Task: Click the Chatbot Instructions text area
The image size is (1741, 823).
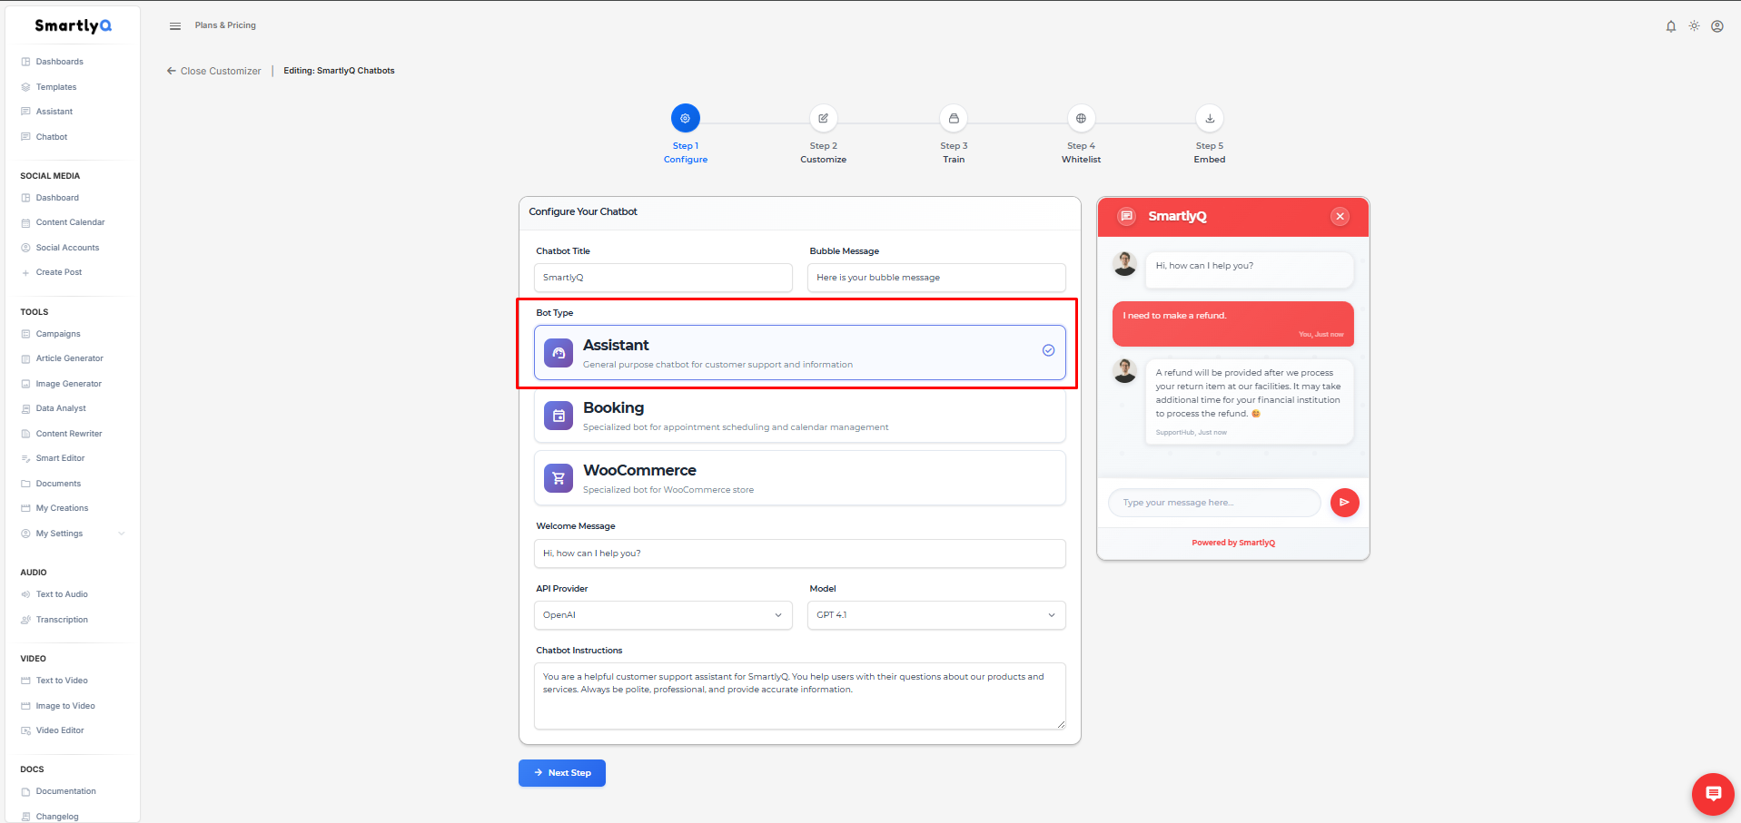Action: coord(800,696)
